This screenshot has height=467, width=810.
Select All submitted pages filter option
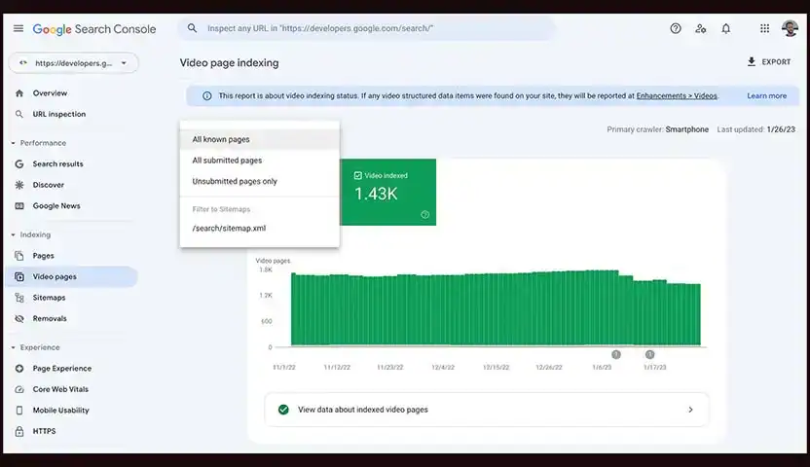pos(259,161)
